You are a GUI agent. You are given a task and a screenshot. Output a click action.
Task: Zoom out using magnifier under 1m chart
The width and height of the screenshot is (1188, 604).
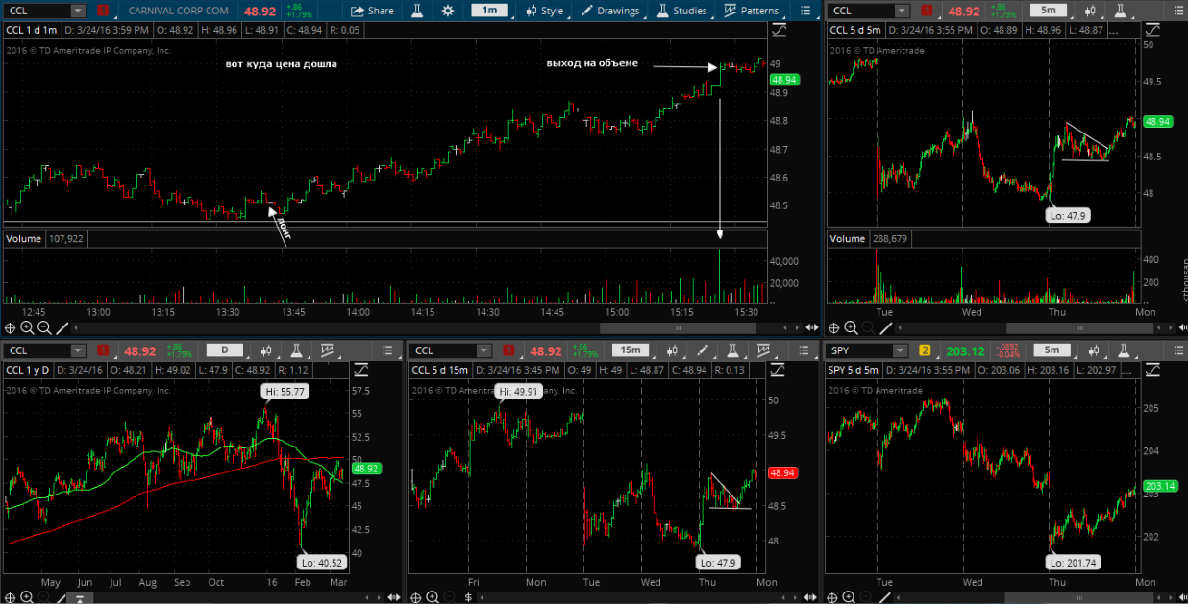point(44,327)
